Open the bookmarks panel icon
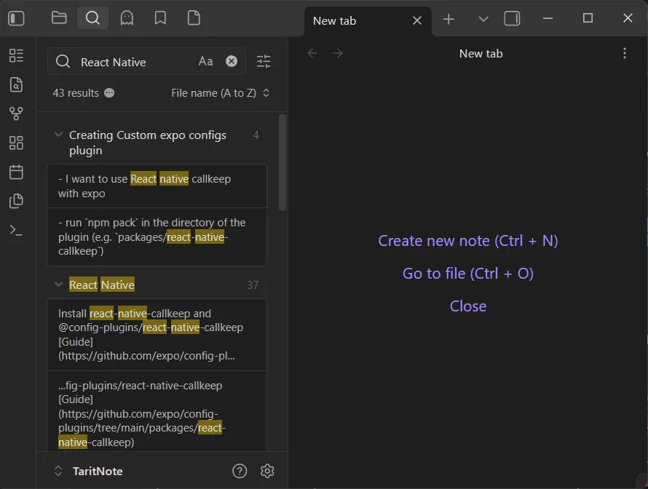The image size is (648, 489). [x=160, y=18]
